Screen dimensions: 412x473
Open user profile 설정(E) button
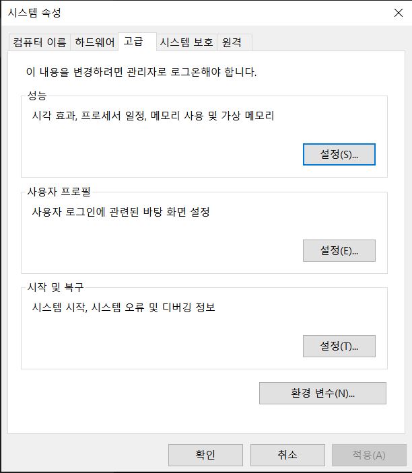339,250
